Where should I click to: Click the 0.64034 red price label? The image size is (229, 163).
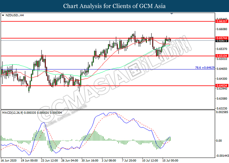point(222,85)
